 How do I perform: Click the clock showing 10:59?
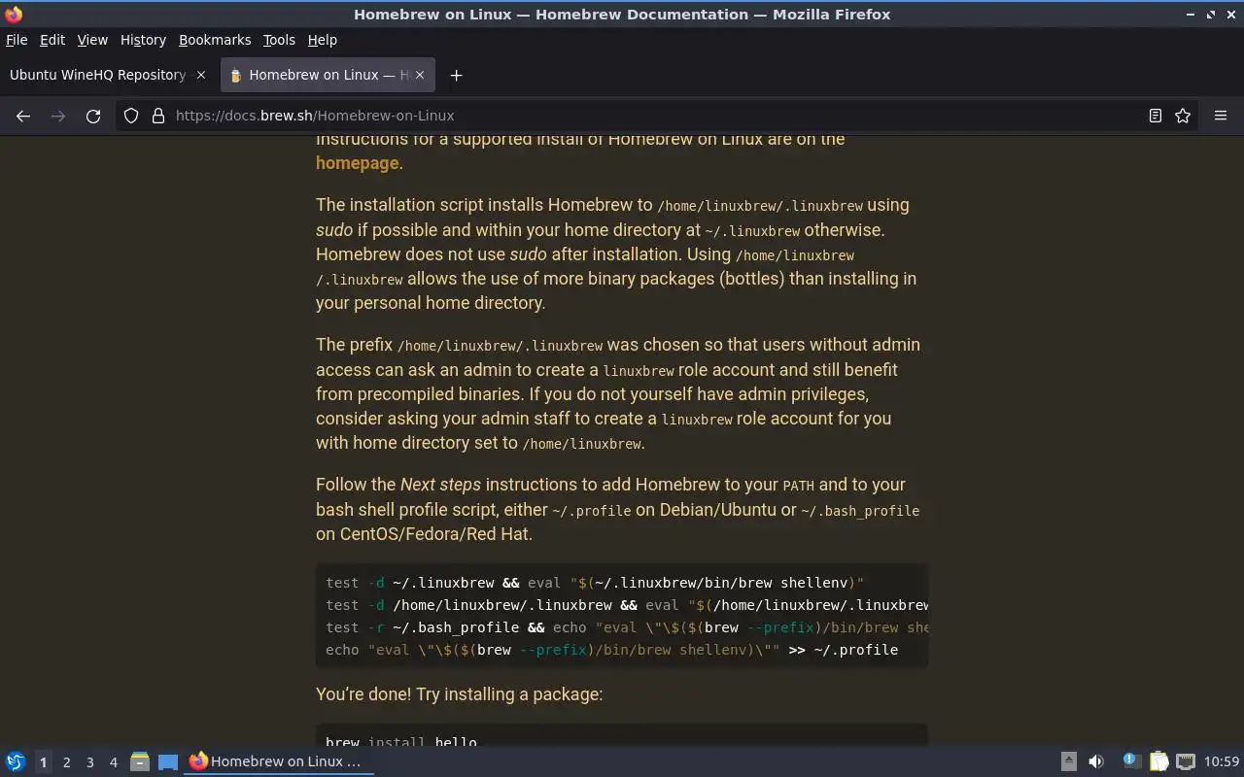click(1222, 761)
